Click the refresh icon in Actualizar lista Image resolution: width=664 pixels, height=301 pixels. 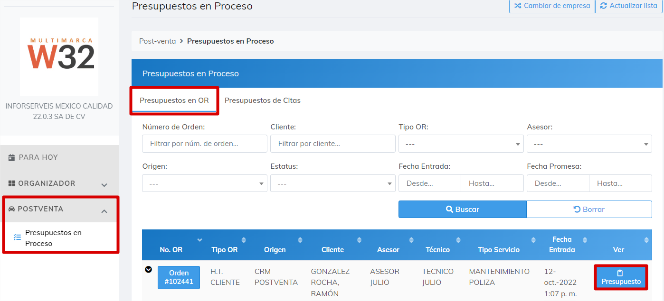(604, 6)
